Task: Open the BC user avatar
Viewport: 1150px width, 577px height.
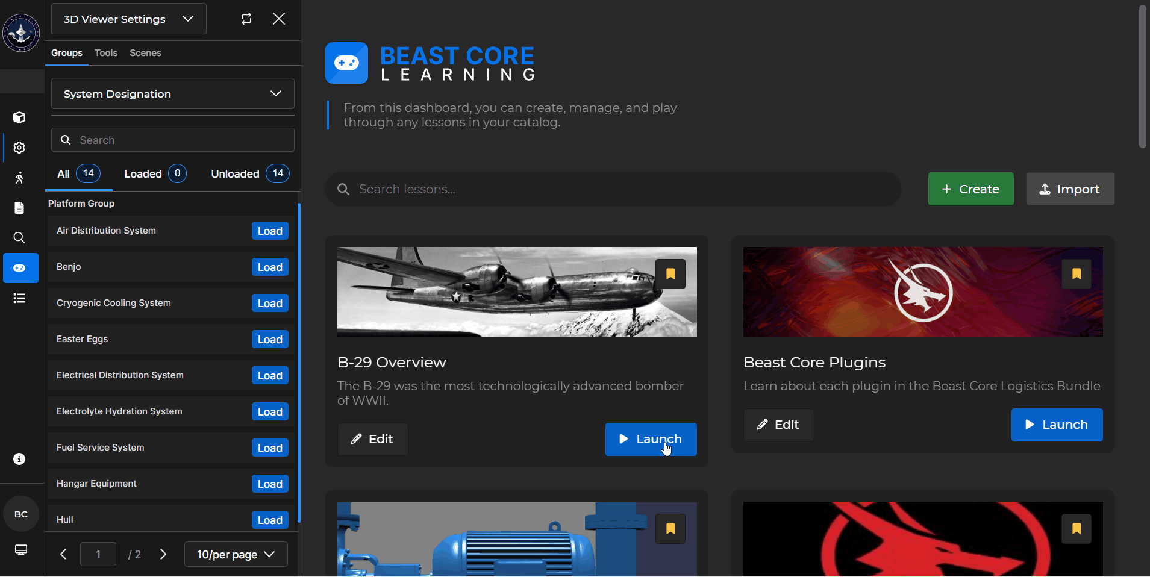Action: 21,514
